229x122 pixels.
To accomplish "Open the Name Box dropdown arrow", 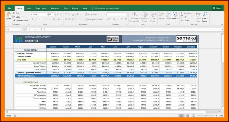I will (20, 29).
